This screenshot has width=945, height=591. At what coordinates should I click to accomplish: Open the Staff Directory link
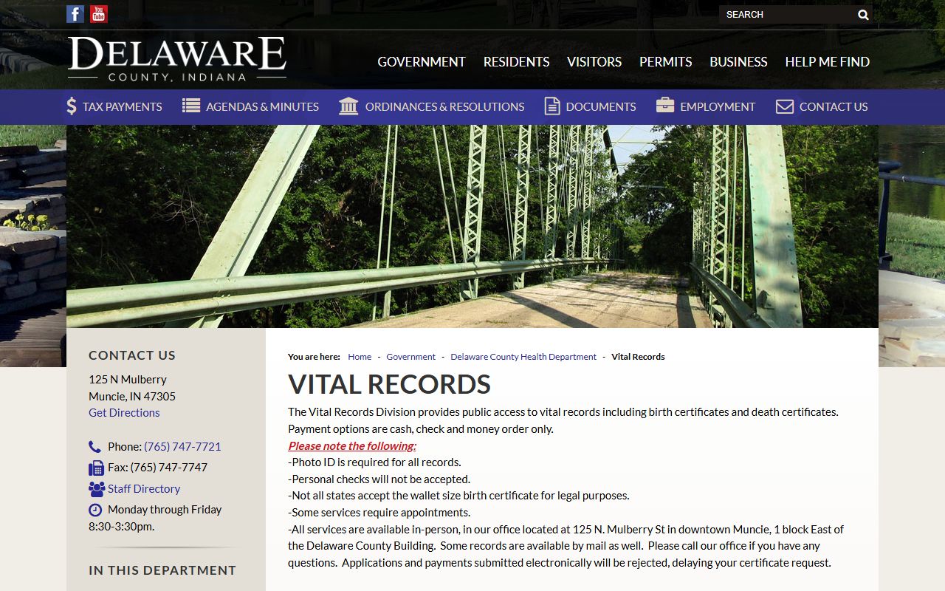144,489
